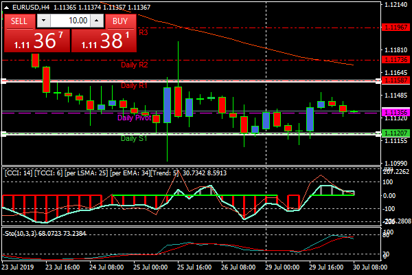Click the SELL button in trading panel
Screen dimensions: 412x275
(x=19, y=21)
